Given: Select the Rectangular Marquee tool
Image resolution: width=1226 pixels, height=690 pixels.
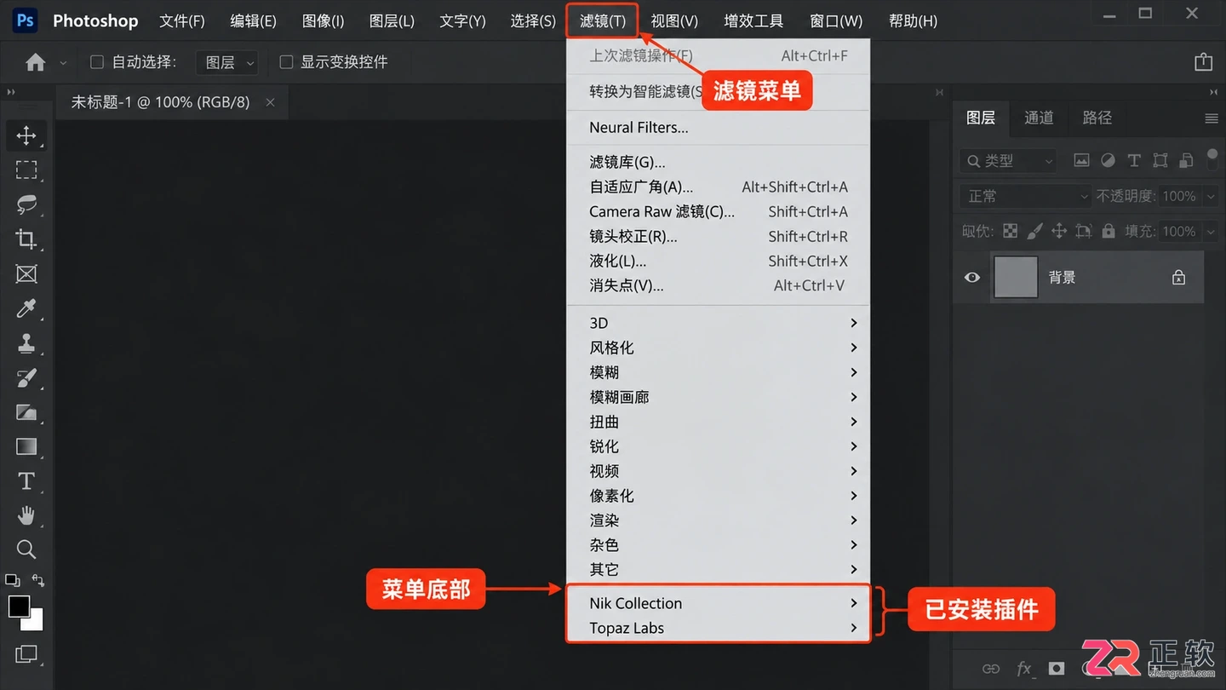Looking at the screenshot, I should coord(26,170).
